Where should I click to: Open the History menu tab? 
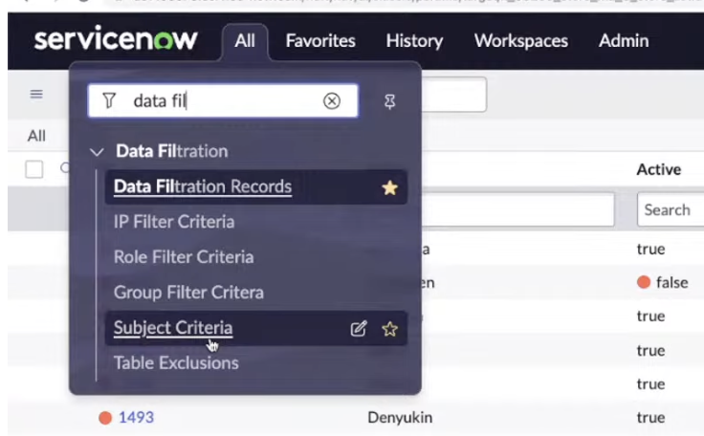click(x=414, y=41)
